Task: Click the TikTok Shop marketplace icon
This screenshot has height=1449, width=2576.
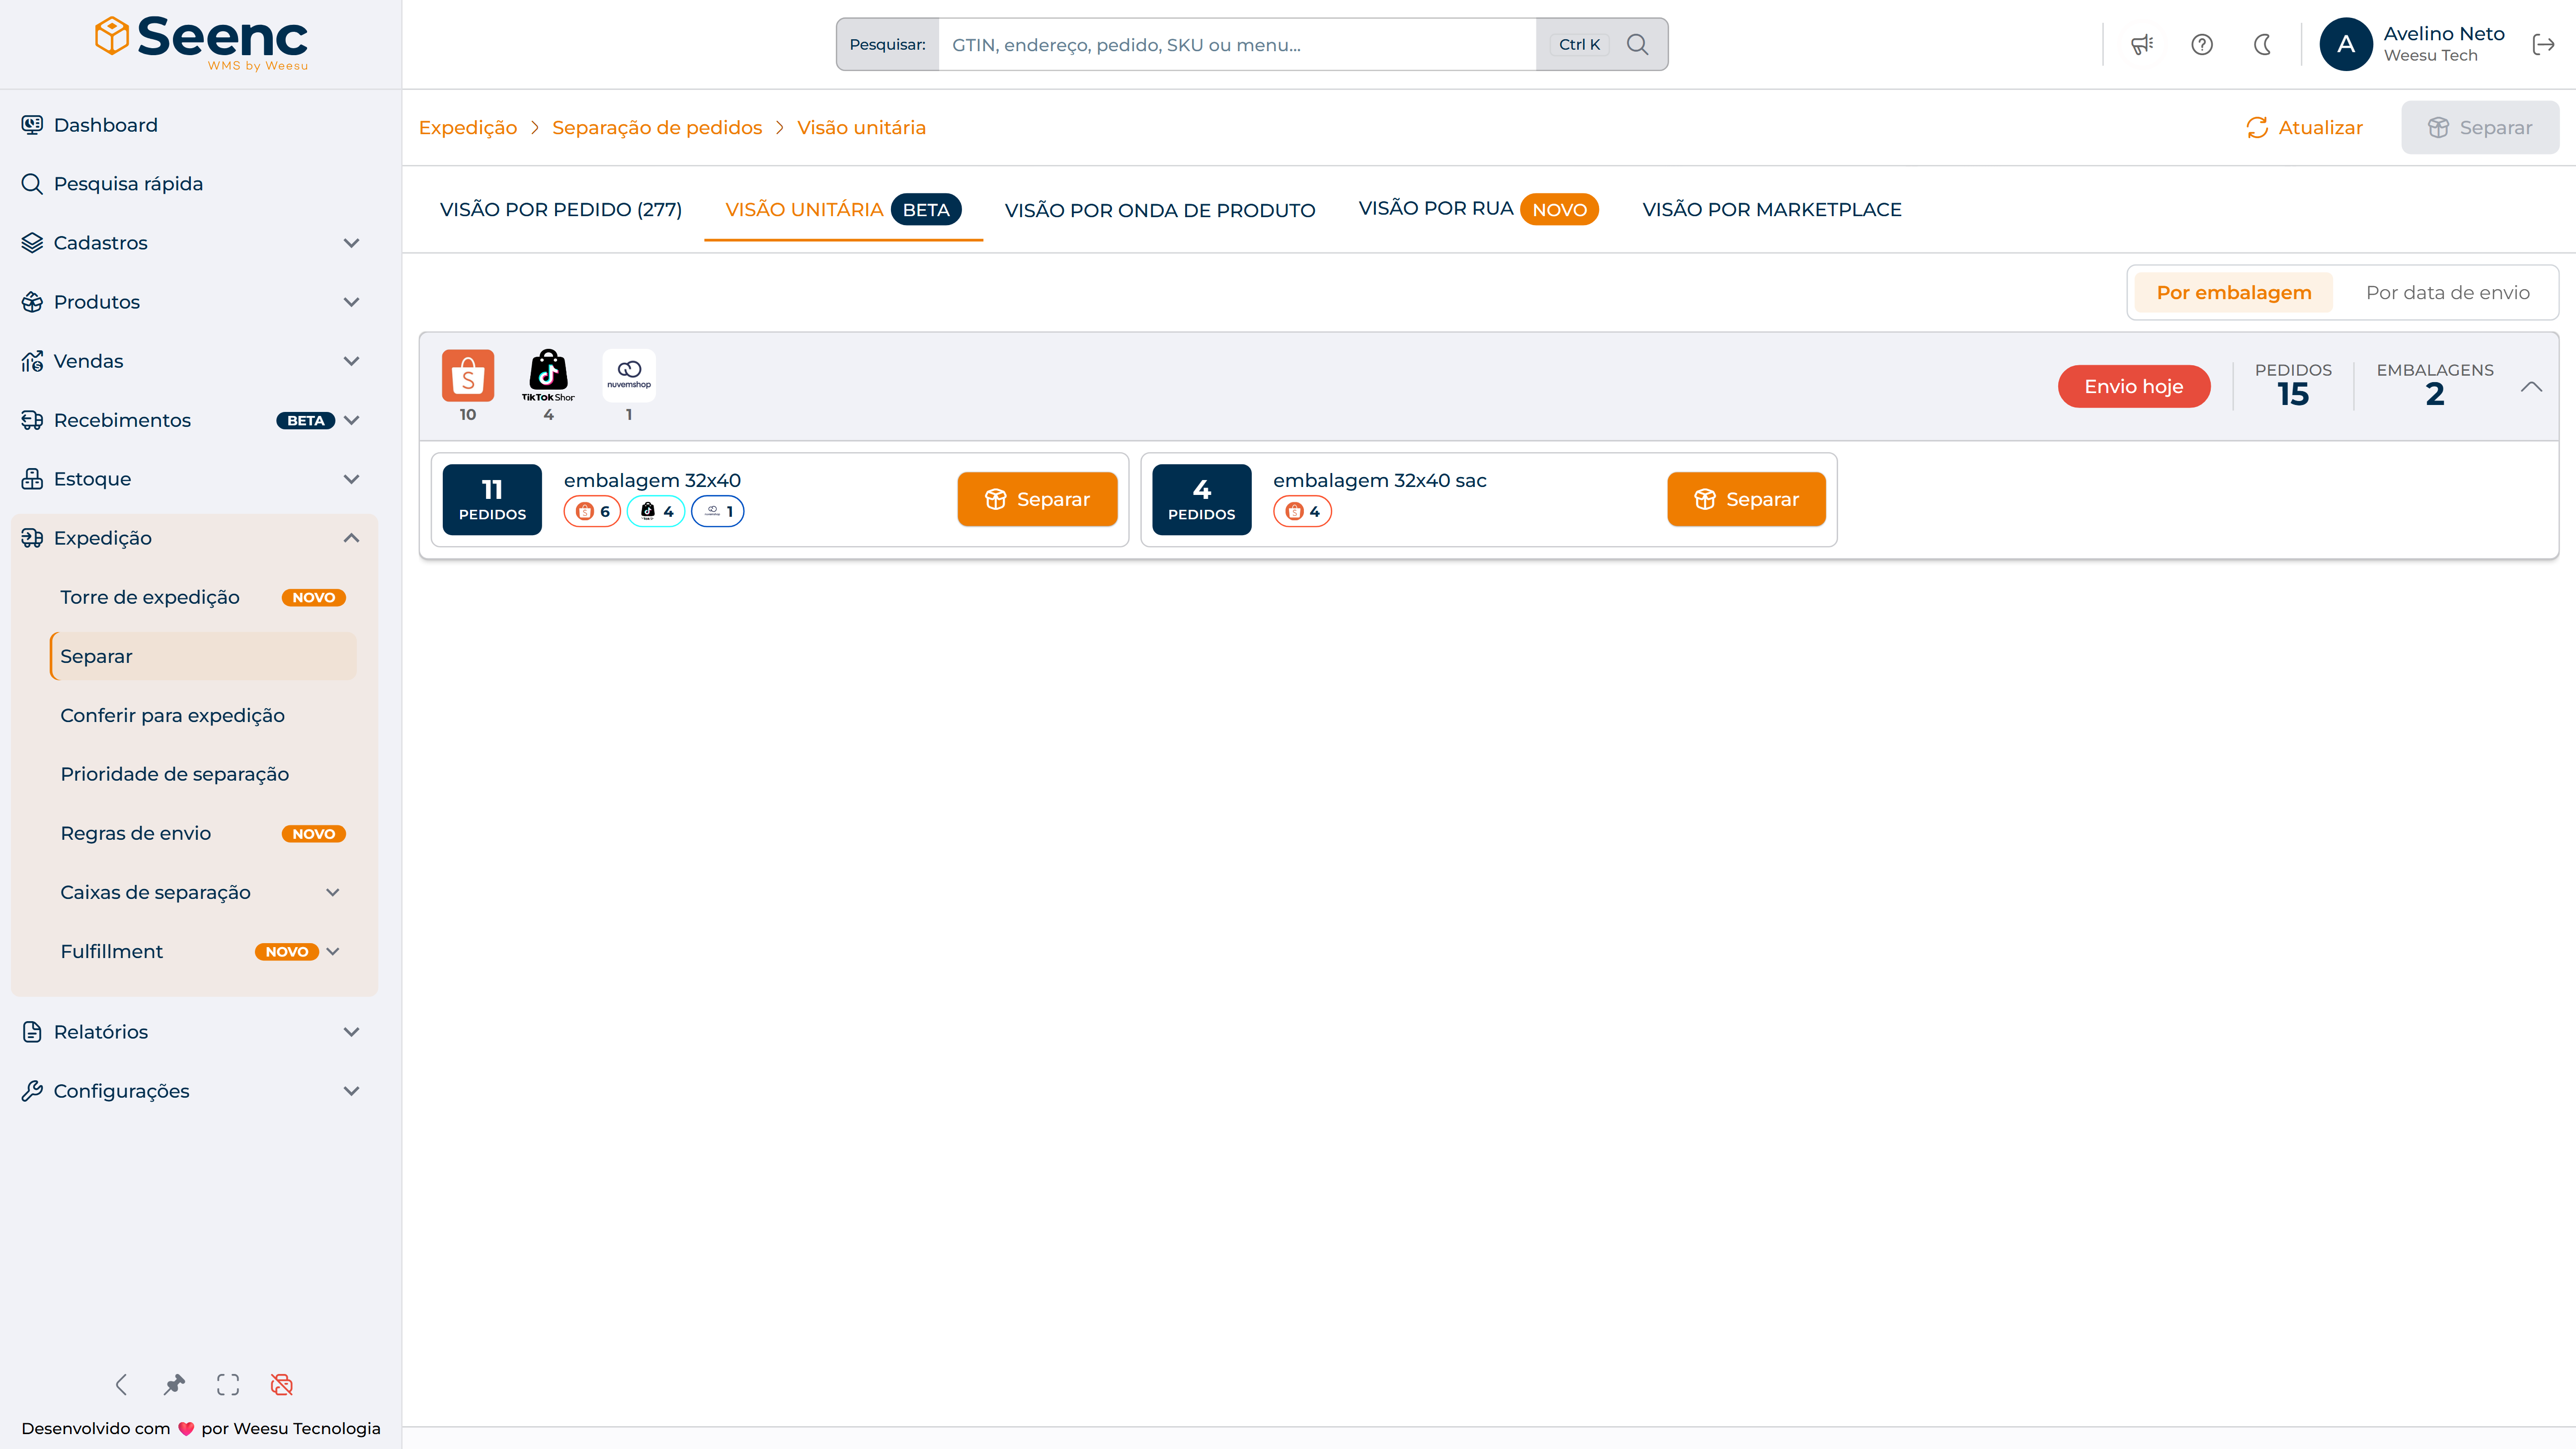Action: pos(548,375)
